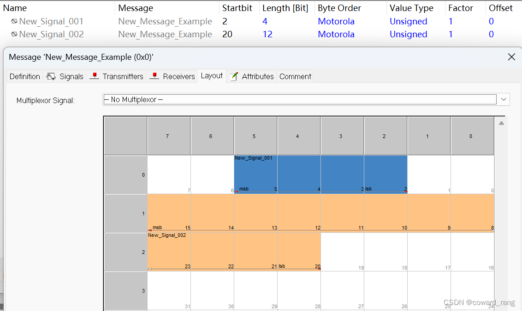Switch to the Definition tab
The width and height of the screenshot is (522, 311).
click(24, 76)
